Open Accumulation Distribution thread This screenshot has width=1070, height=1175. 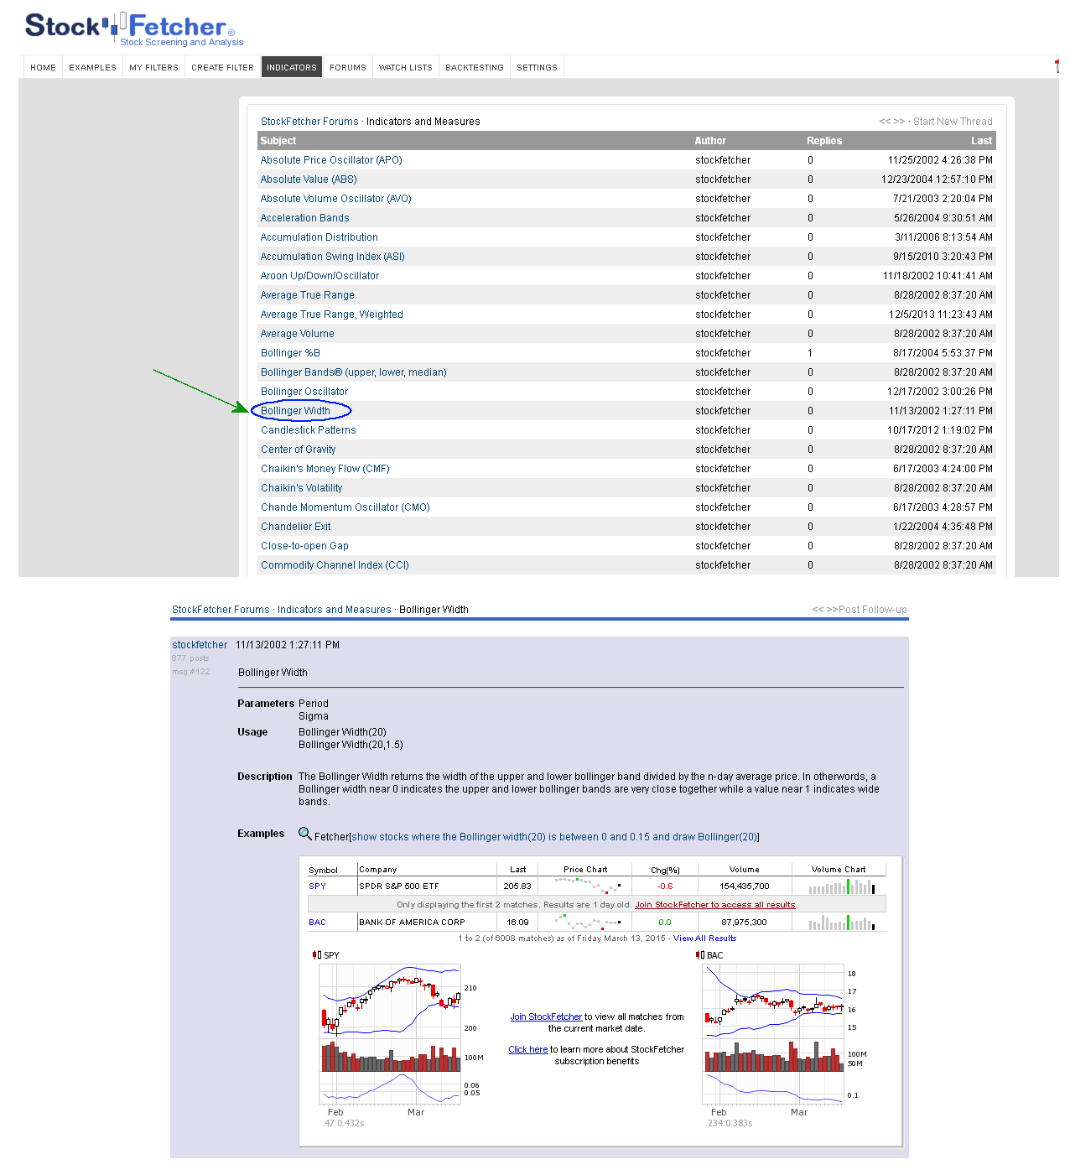pos(319,237)
